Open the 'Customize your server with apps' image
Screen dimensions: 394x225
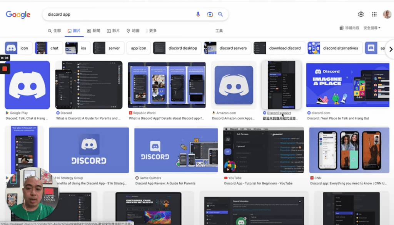tap(148, 208)
